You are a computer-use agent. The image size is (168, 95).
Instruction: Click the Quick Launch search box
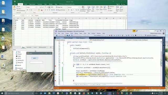(x=147, y=31)
